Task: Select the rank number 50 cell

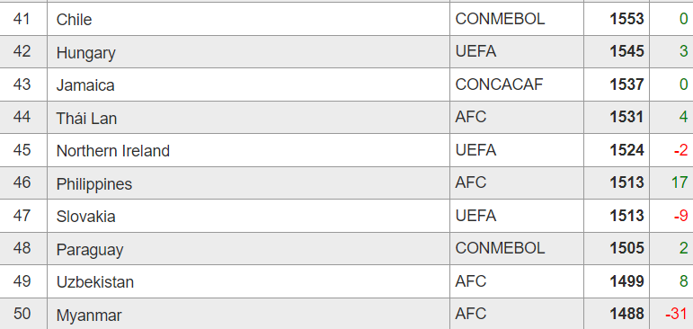Action: pos(22,314)
